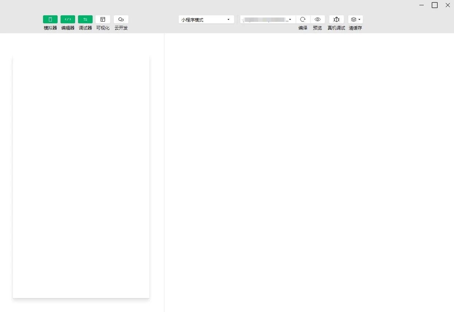Click the 编辑器 text label
454x312 pixels.
pyautogui.click(x=68, y=28)
